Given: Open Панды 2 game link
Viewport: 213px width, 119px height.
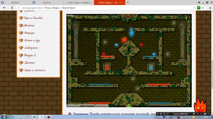Looking at the screenshot, I should [30, 55].
